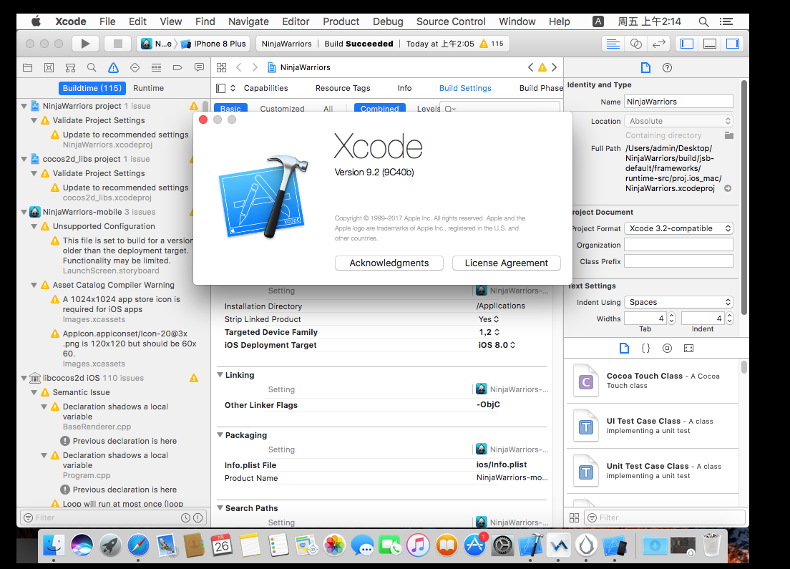Switch to the Capabilities tab
Screen dimensions: 790x569
(266, 88)
